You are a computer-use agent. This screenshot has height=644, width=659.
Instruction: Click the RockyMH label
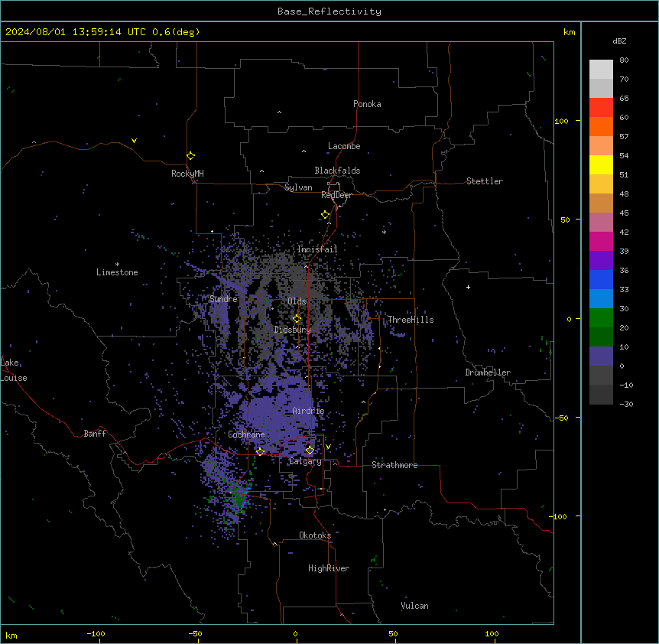coord(187,174)
